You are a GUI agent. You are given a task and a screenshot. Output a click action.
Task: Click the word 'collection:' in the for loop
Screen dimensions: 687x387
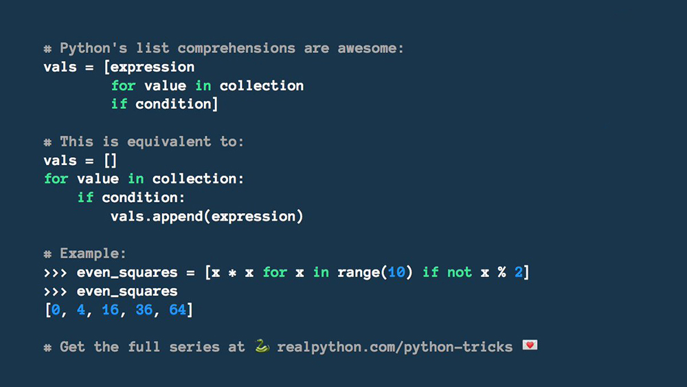[198, 179]
